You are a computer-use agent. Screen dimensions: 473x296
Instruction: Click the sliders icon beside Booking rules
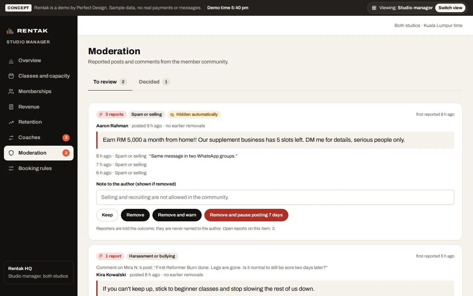tap(11, 168)
